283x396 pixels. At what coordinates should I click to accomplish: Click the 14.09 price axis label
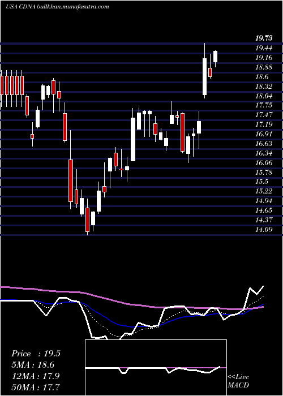click(x=264, y=230)
